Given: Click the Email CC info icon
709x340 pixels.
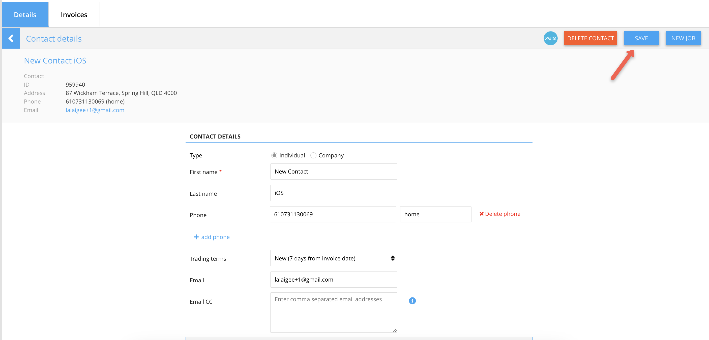Looking at the screenshot, I should (x=412, y=301).
